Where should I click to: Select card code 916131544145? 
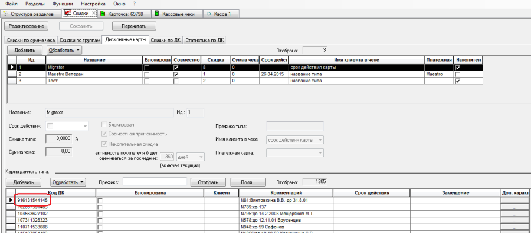(x=55, y=200)
